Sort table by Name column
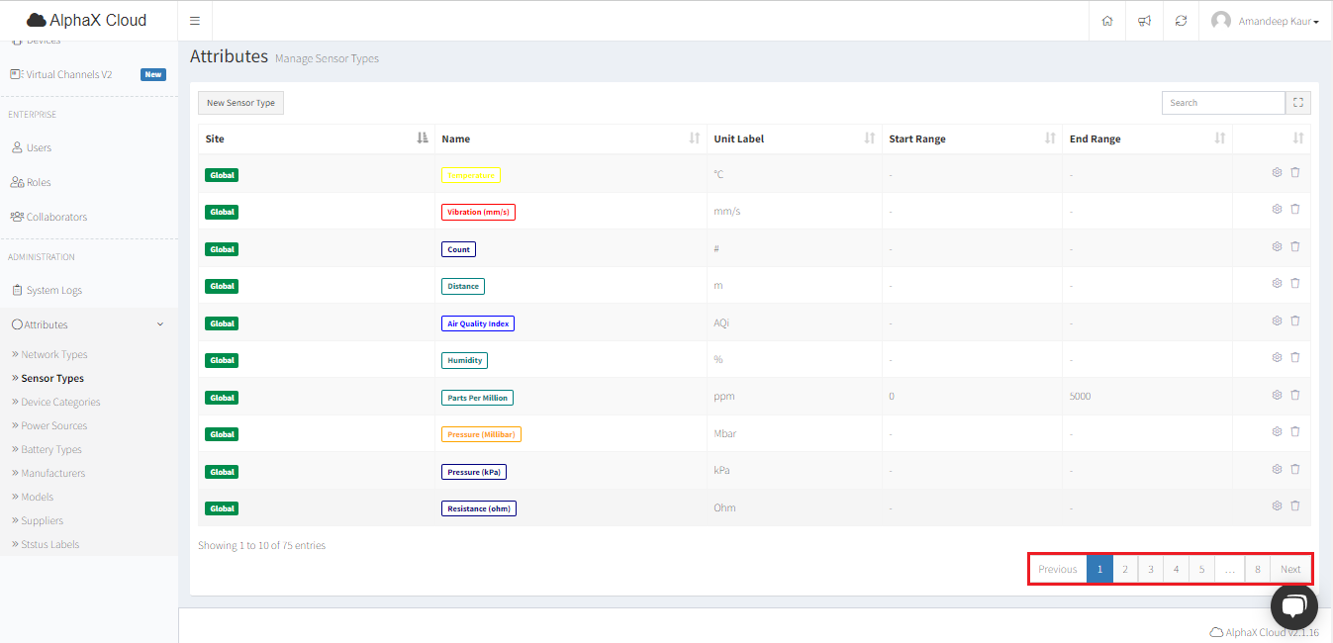Screen dimensions: 1333x643 click(569, 138)
